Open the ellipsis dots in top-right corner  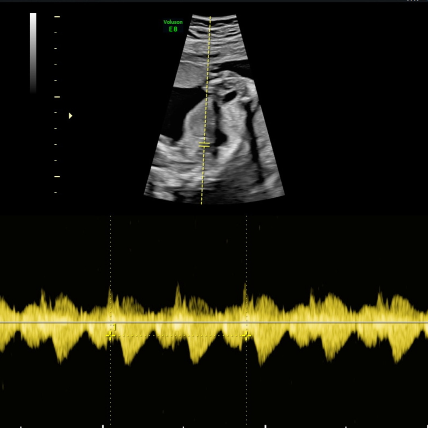click(x=413, y=1)
